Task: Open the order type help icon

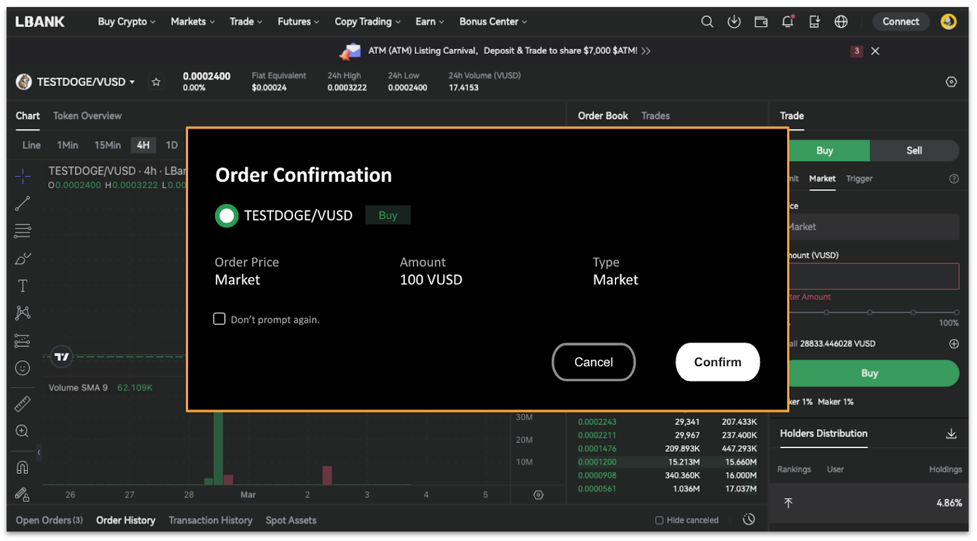Action: [x=954, y=179]
